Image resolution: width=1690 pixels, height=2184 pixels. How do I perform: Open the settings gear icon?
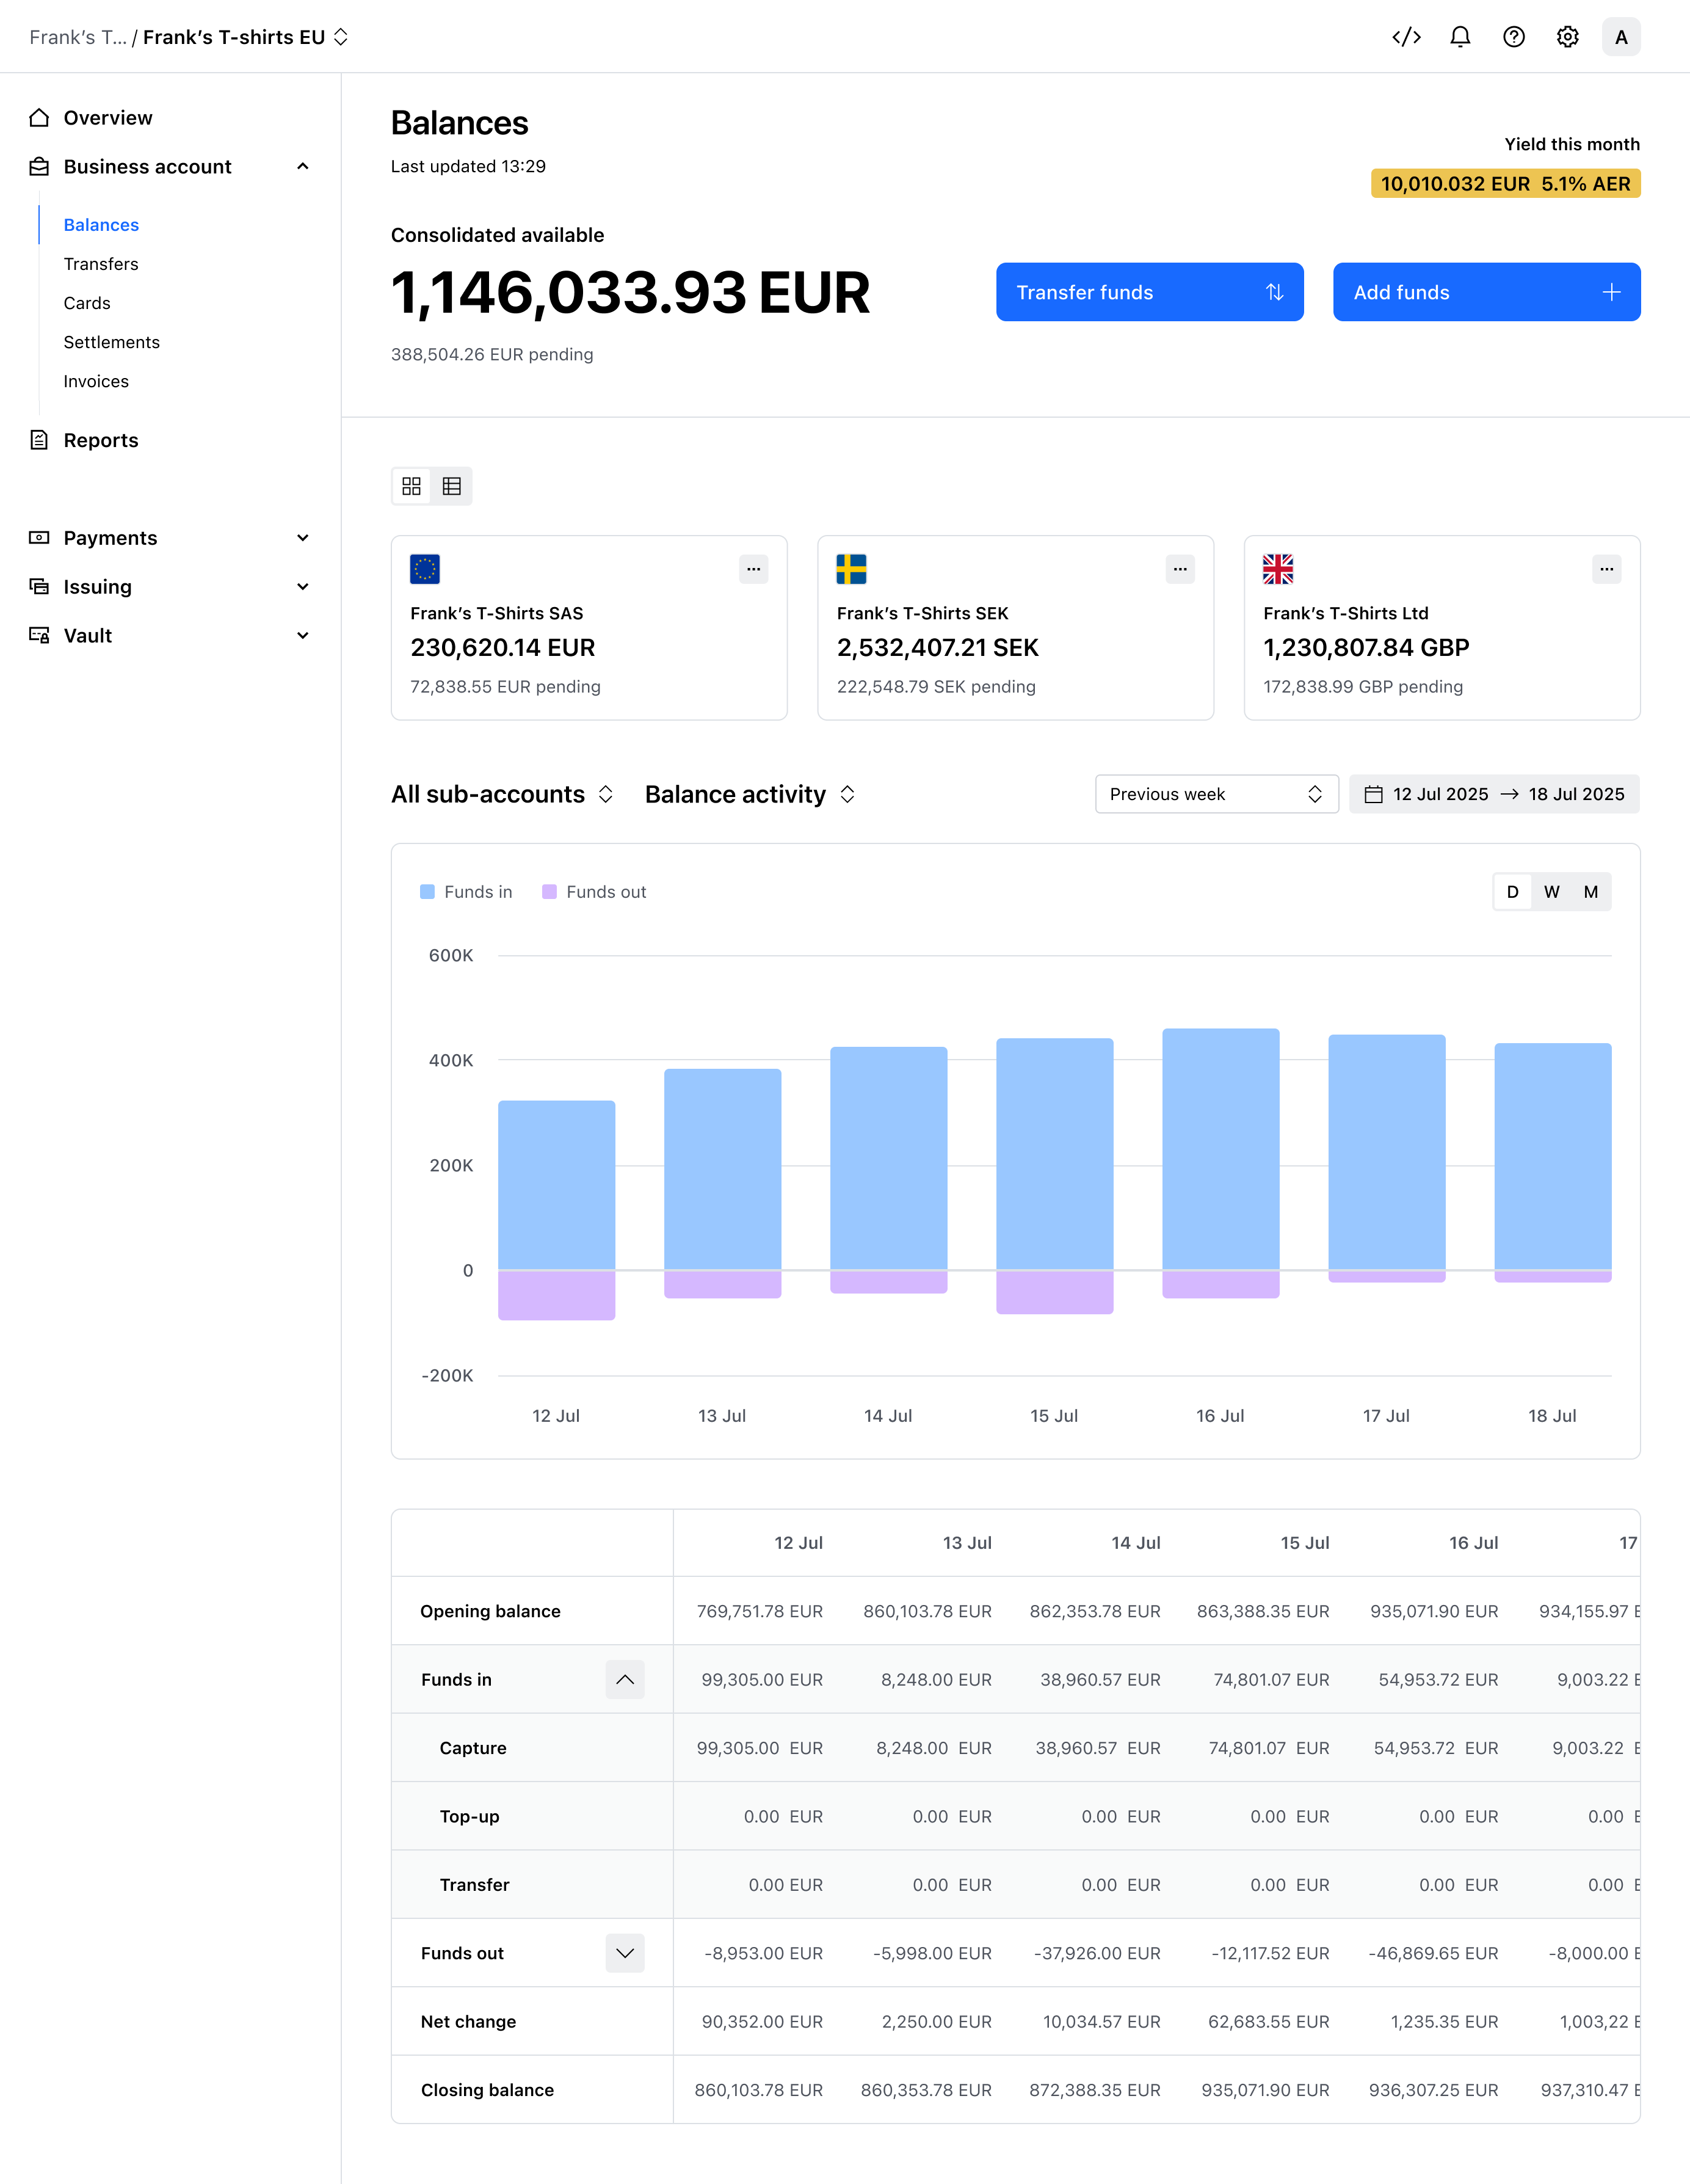click(x=1567, y=37)
